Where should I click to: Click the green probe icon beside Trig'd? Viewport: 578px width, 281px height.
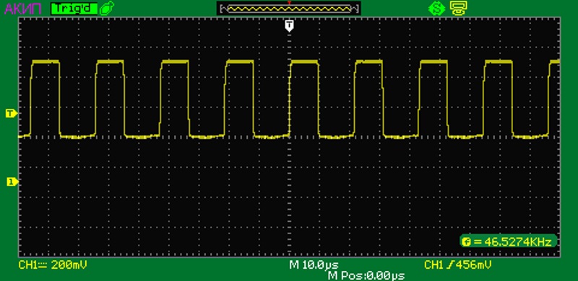tap(106, 8)
